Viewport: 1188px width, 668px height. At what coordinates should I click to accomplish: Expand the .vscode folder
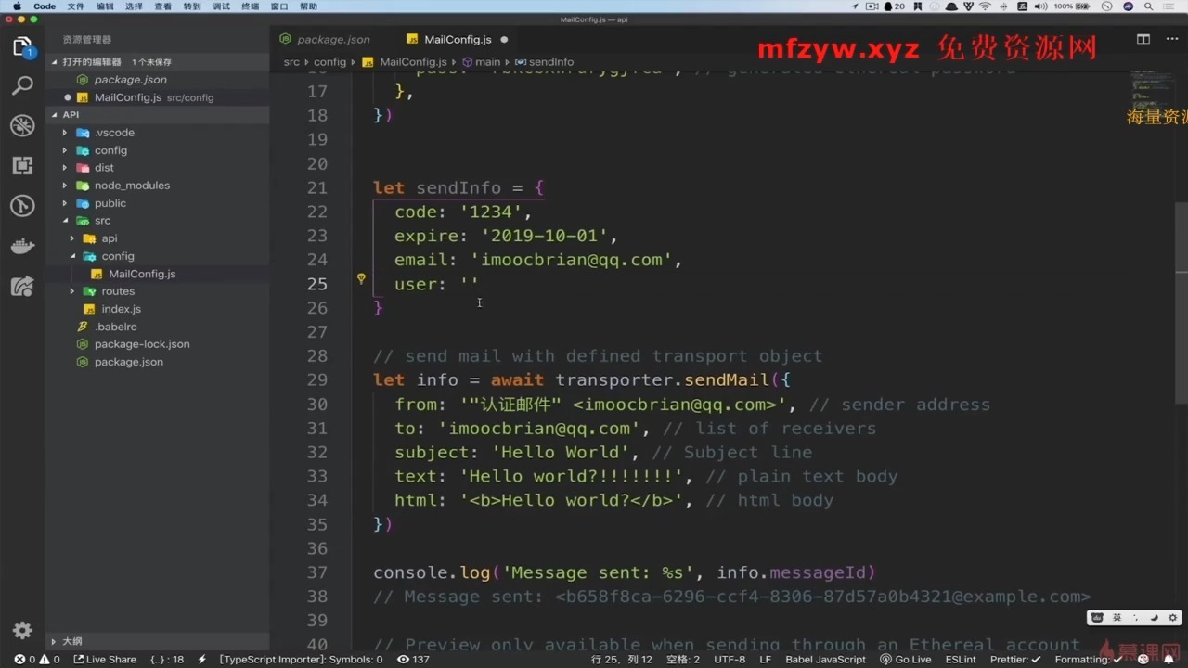[158, 133]
